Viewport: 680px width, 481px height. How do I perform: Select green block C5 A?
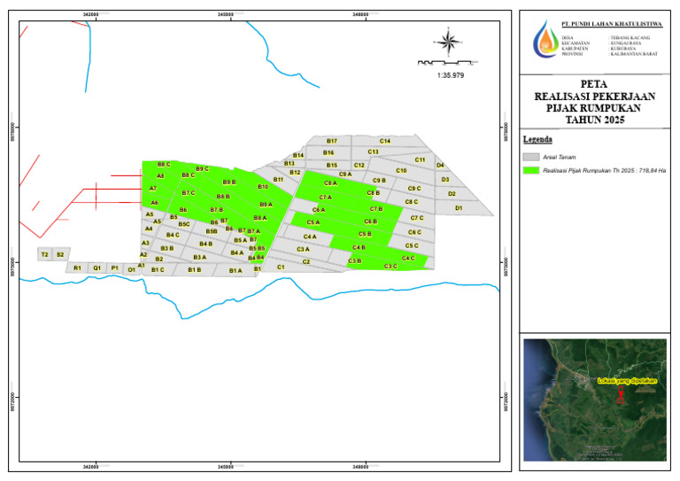[313, 222]
